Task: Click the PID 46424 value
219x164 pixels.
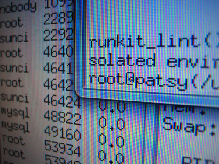Action: click(62, 101)
